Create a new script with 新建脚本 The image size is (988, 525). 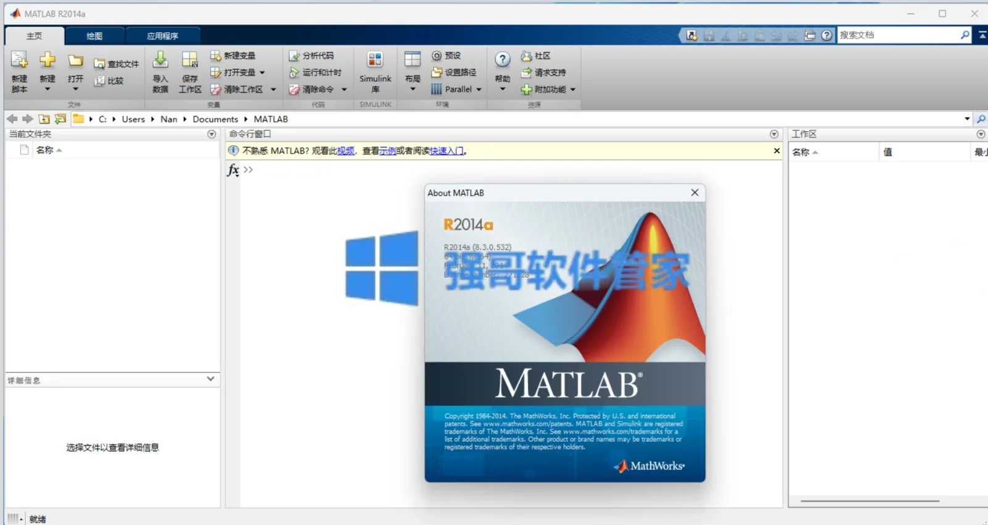click(x=19, y=72)
